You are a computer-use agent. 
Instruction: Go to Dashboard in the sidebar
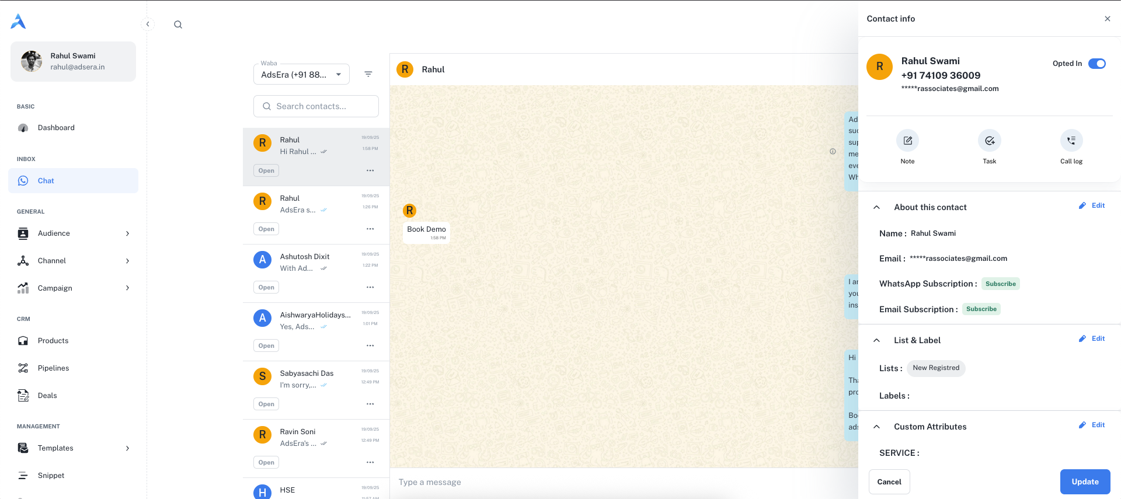(x=56, y=128)
